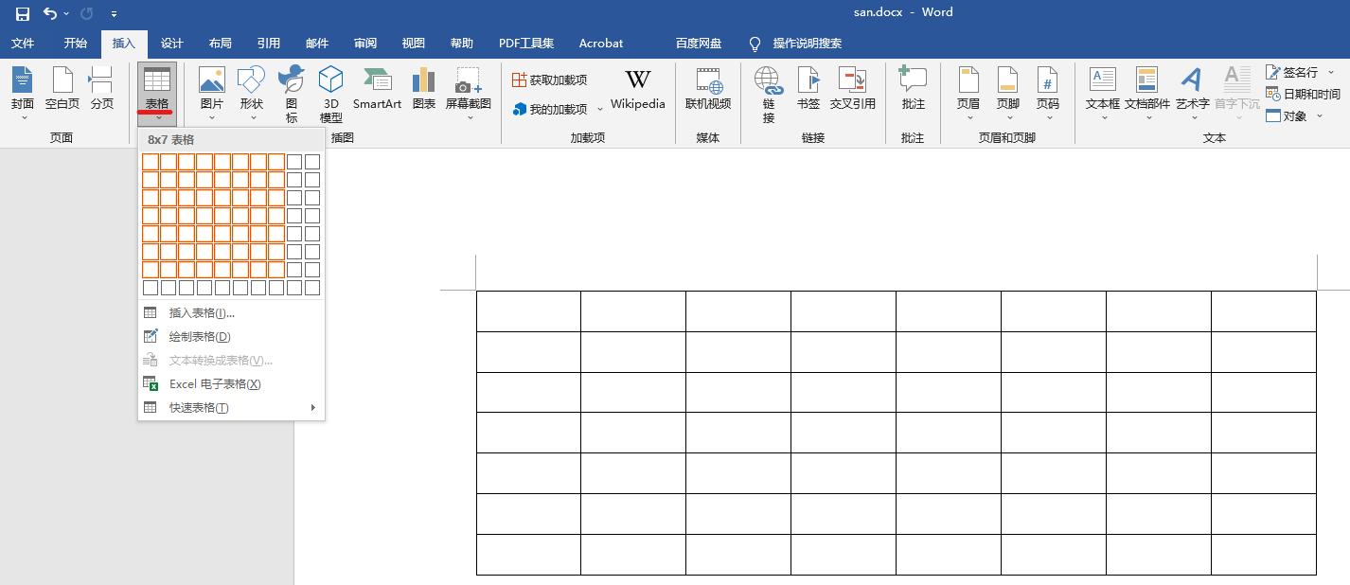Image resolution: width=1350 pixels, height=585 pixels.
Task: Open the 百度网盘 tab
Action: (699, 44)
